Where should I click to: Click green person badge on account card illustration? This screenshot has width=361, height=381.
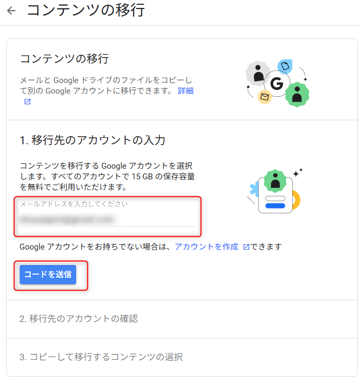(x=275, y=181)
